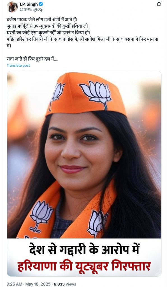Click the lotus on the left scarf side
Screen dimensions: 167x287
(41, 216)
